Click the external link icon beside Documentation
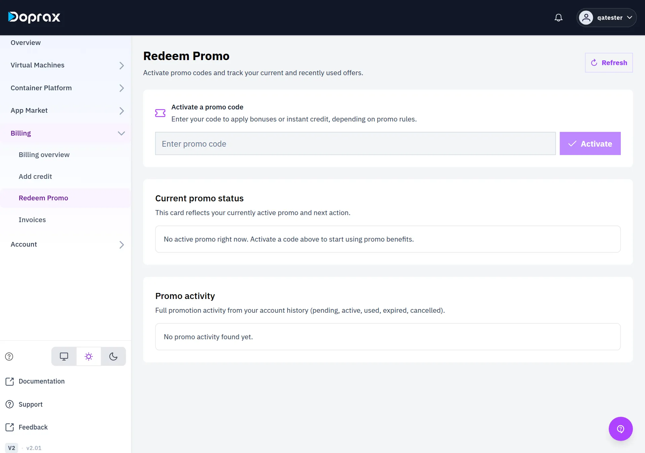The width and height of the screenshot is (645, 453). pyautogui.click(x=10, y=382)
